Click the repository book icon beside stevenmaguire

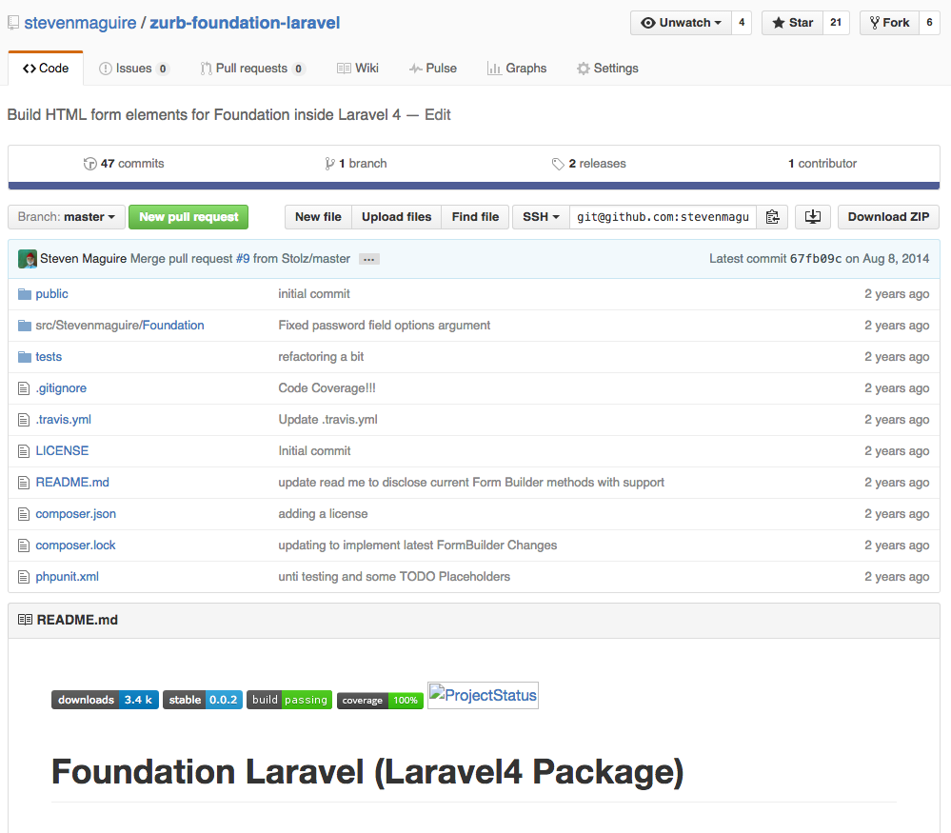pyautogui.click(x=13, y=23)
